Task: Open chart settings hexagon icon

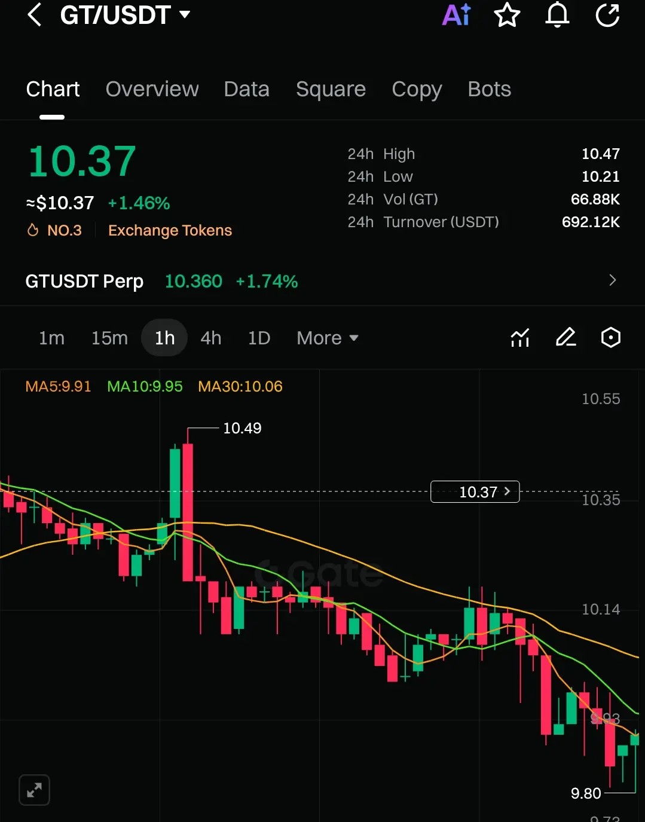Action: (610, 338)
